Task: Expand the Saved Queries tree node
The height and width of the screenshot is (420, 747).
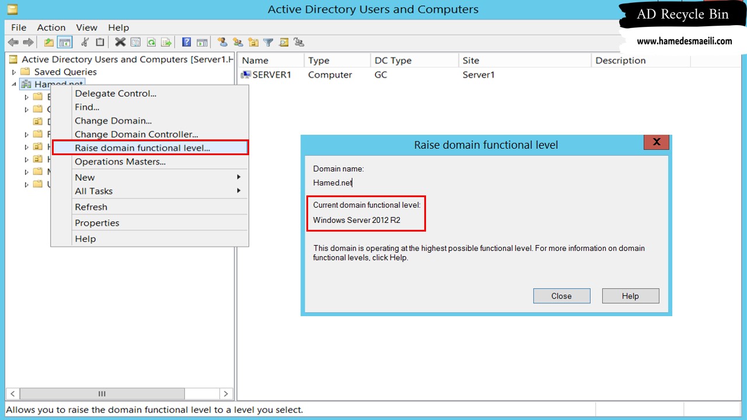Action: (15, 72)
